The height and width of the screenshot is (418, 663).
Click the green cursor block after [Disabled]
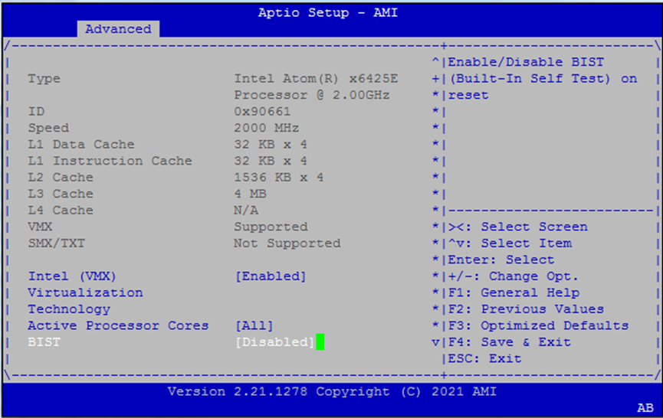(320, 342)
